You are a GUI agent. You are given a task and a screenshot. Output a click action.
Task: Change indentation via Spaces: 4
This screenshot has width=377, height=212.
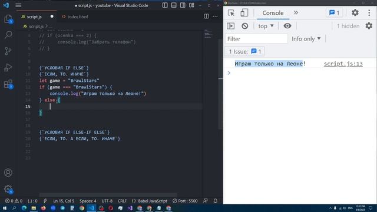click(x=88, y=201)
